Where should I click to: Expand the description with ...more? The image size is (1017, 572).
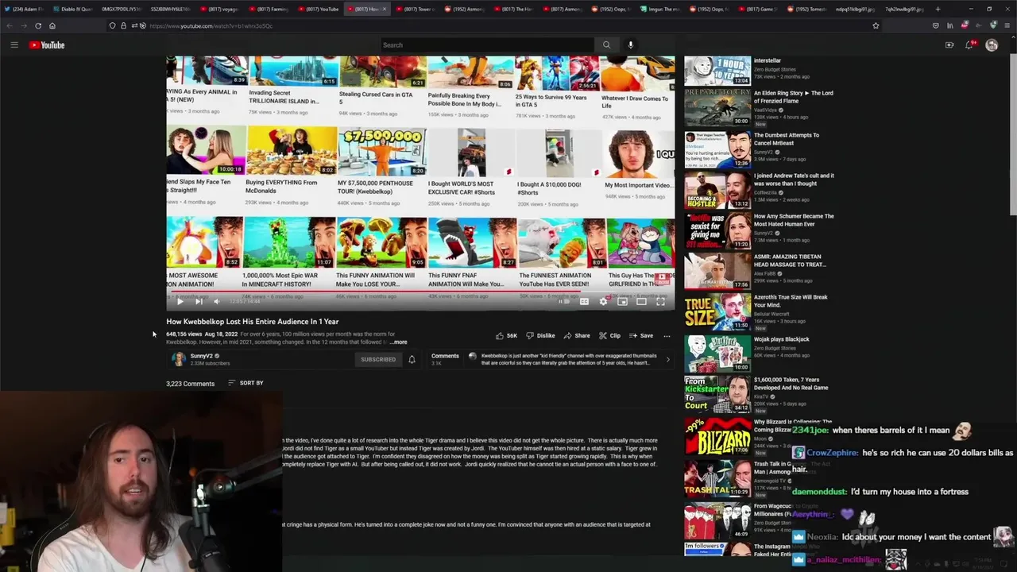[x=399, y=342]
